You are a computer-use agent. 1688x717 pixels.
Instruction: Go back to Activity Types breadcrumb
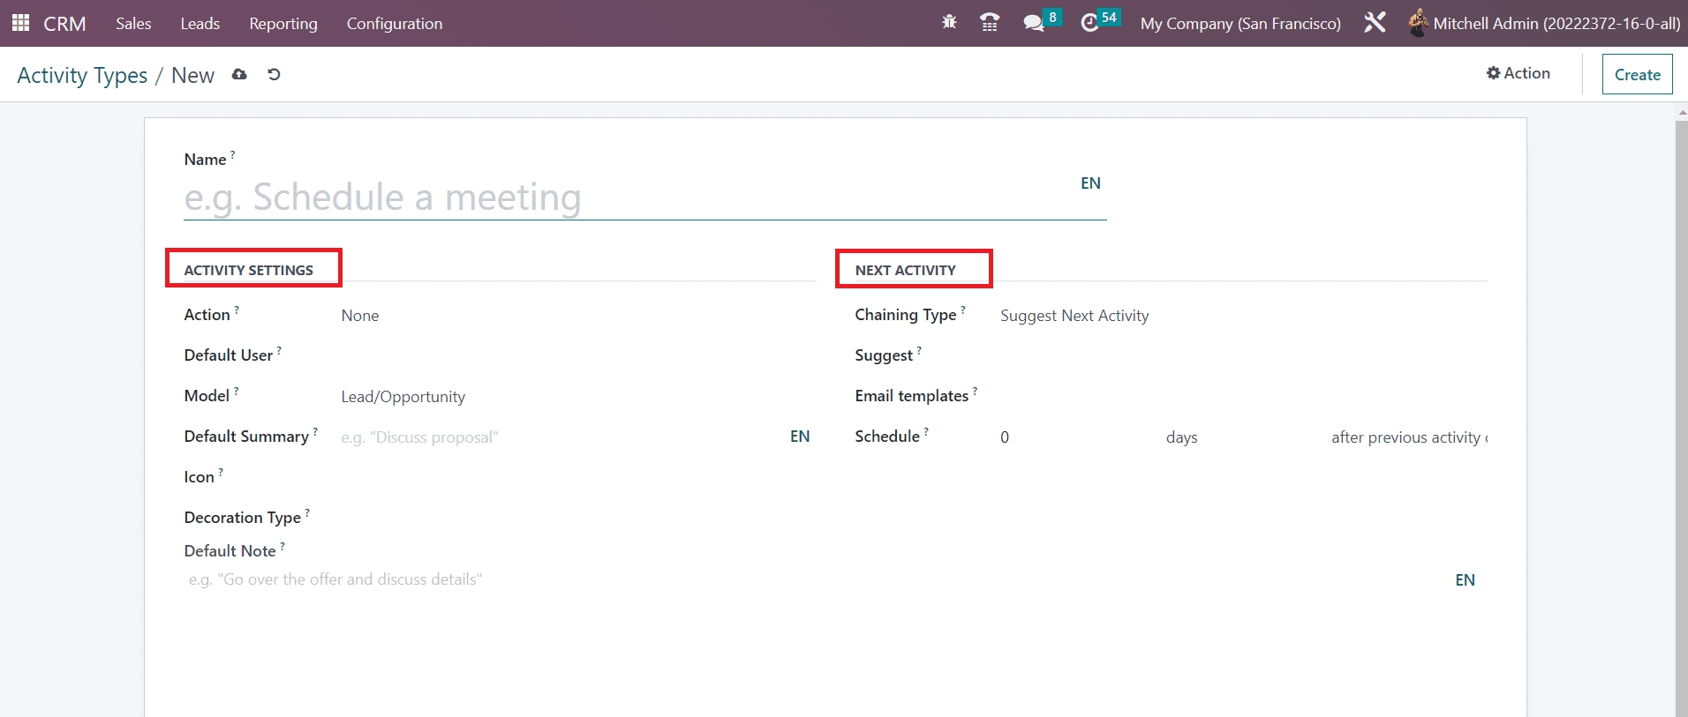(x=82, y=76)
